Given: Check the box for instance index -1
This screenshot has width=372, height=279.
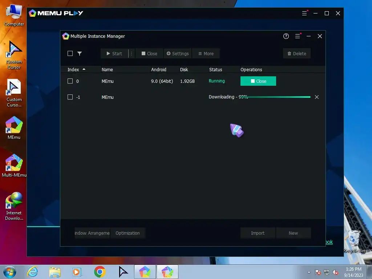Looking at the screenshot, I should 70,97.
